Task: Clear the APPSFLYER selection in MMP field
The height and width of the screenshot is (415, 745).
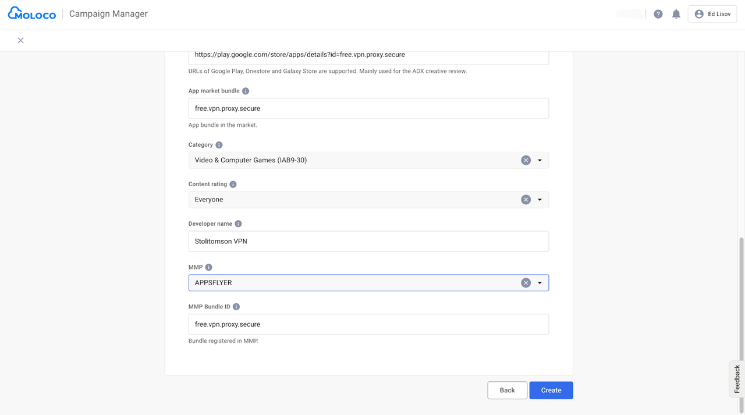Action: point(526,282)
